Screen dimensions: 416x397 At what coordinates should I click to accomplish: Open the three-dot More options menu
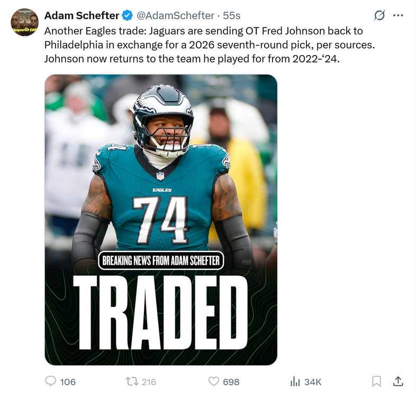(399, 15)
